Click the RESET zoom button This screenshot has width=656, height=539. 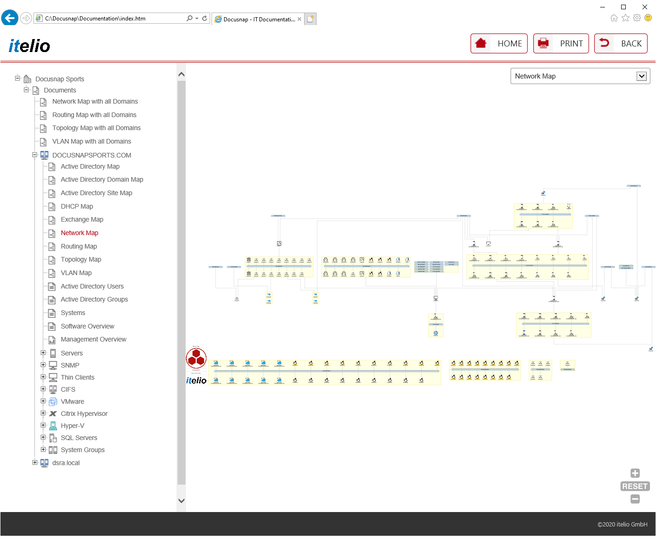coord(635,486)
